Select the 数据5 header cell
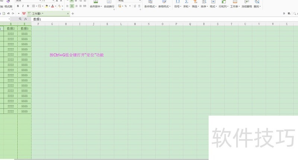The width and height of the screenshot is (298, 160). (x=24, y=29)
